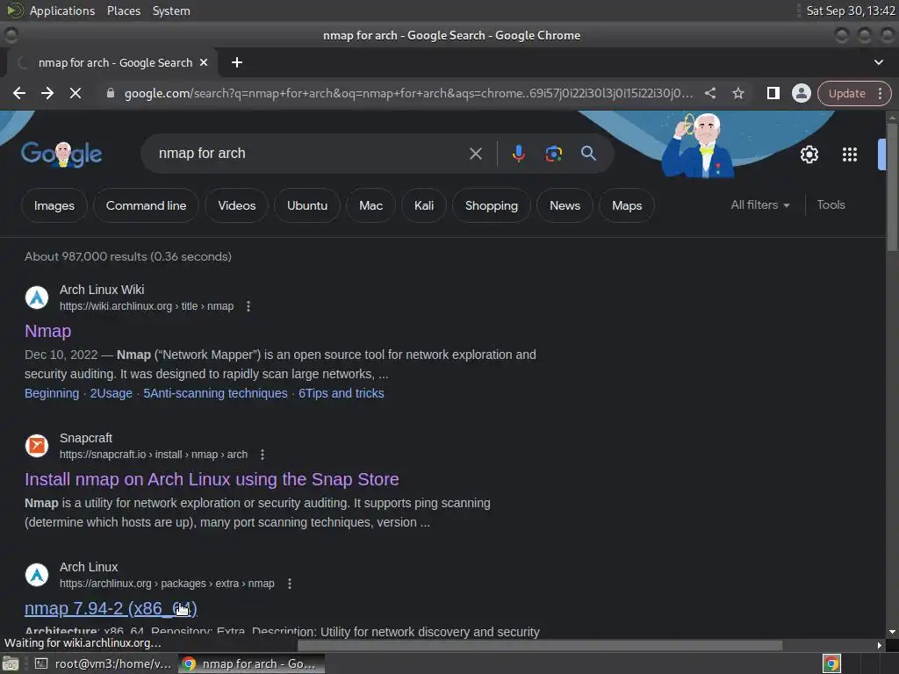This screenshot has height=674, width=899.
Task: Click the vertical scrollbar thumb
Action: click(x=892, y=186)
